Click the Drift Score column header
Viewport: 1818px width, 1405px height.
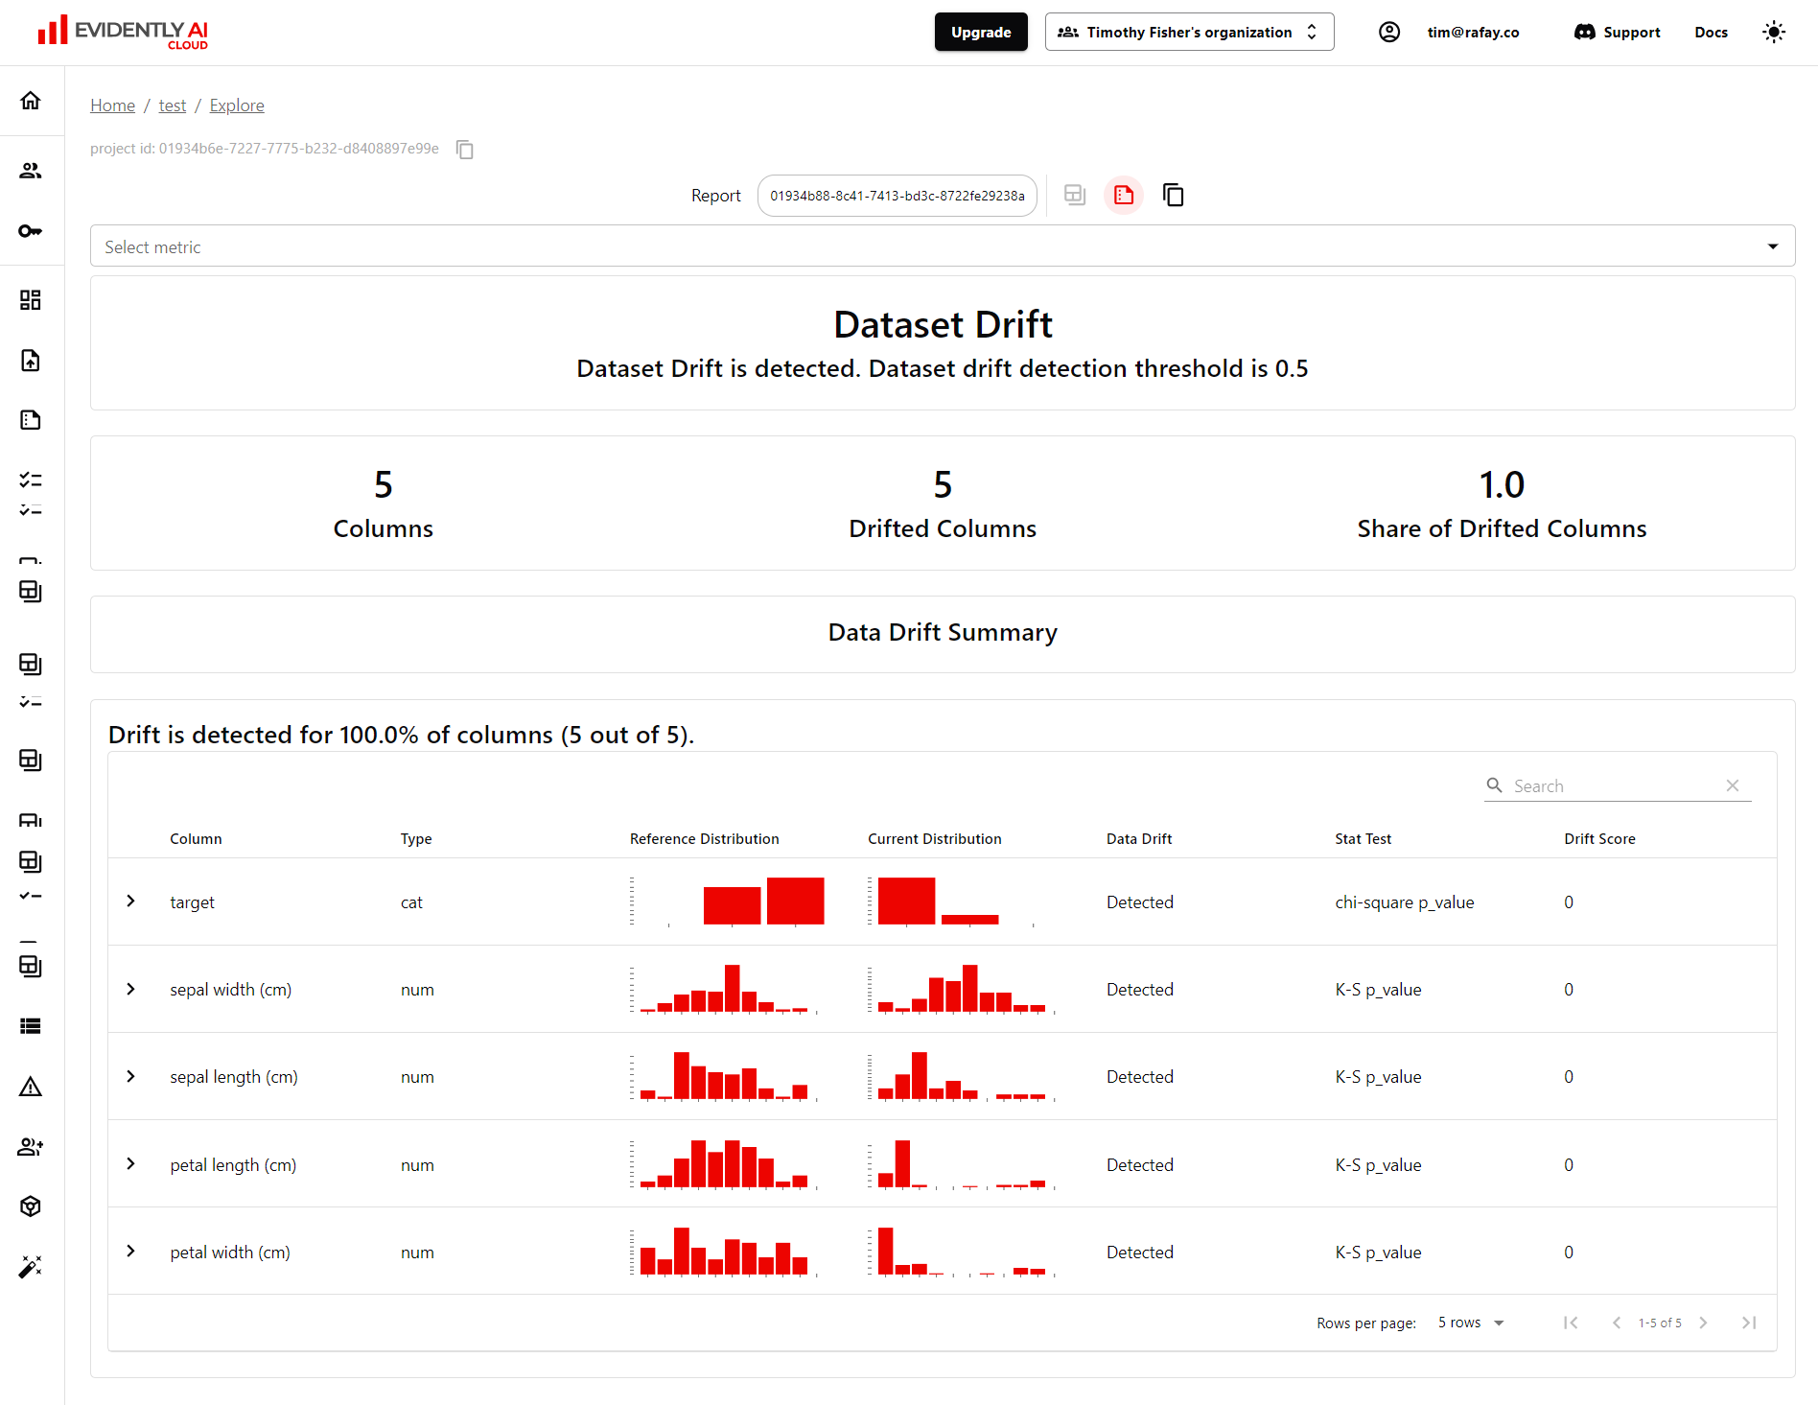point(1599,838)
